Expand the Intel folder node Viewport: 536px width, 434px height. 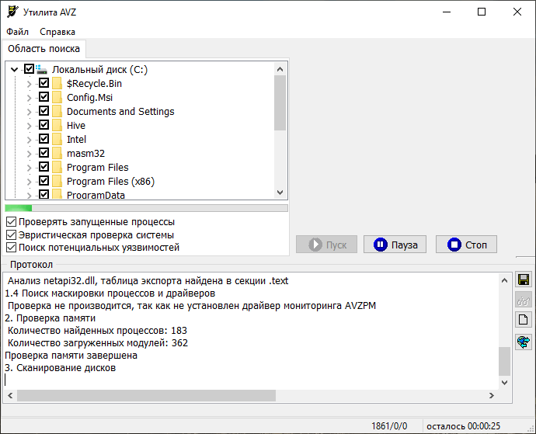tap(30, 140)
